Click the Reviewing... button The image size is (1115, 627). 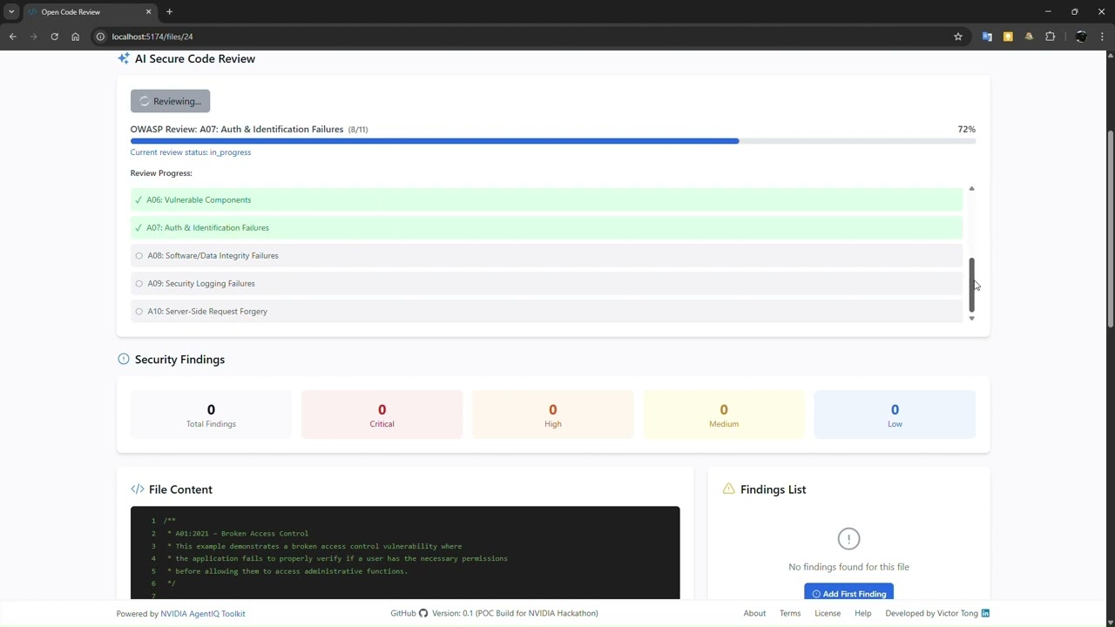point(170,101)
